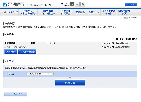Open 投資信託 外貨預金 menu
This screenshot has width=141, height=102.
[66, 12]
